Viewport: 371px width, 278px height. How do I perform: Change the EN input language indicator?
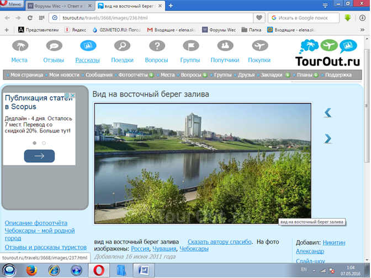tap(304, 269)
